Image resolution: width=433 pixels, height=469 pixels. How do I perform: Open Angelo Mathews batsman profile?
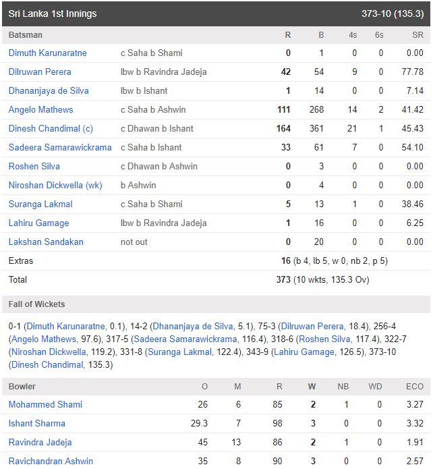pos(40,109)
